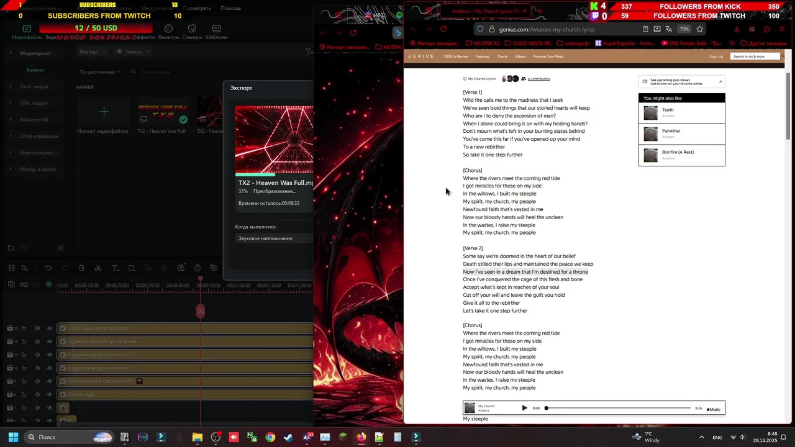Choose the arrow selection tool in the timeline toolbar
The image size is (795, 447).
click(24, 268)
